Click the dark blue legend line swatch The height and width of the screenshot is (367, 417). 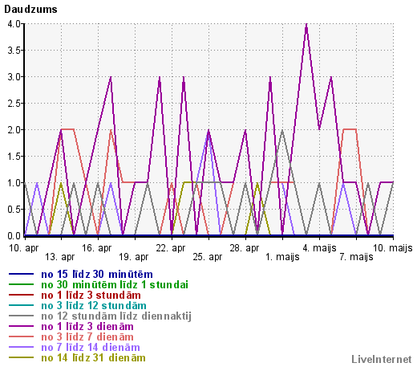click(21, 274)
